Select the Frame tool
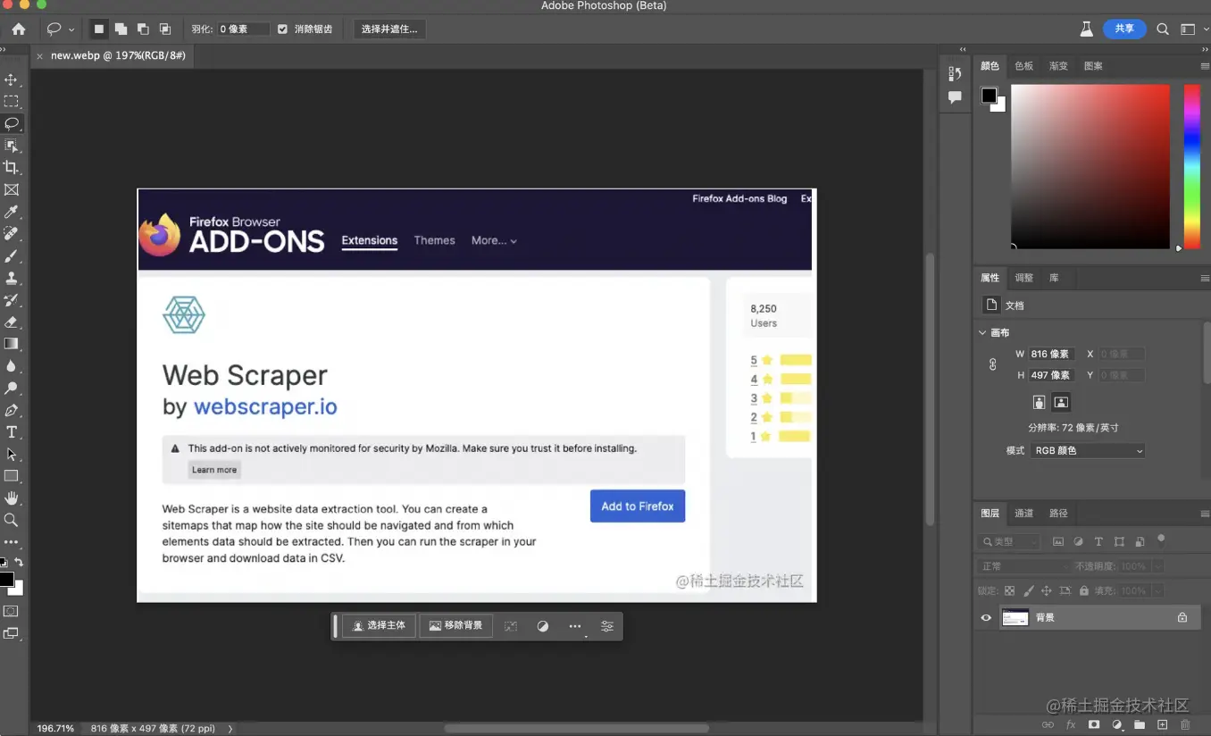The height and width of the screenshot is (736, 1211). (12, 189)
